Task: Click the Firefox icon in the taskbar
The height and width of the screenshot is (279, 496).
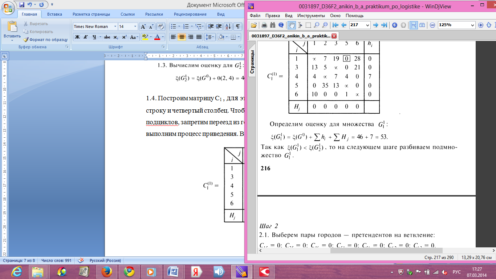Action: click(106, 272)
